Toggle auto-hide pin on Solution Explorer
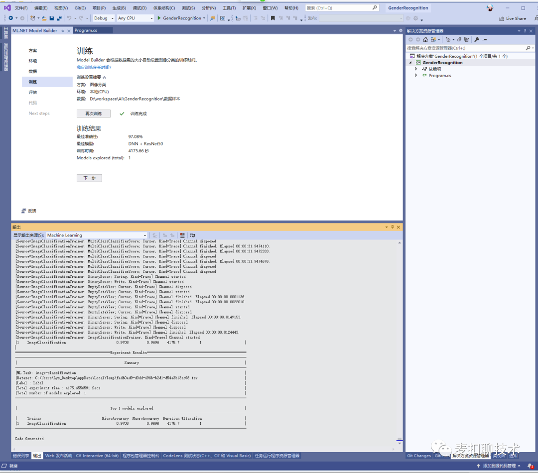538x473 pixels. (x=525, y=31)
